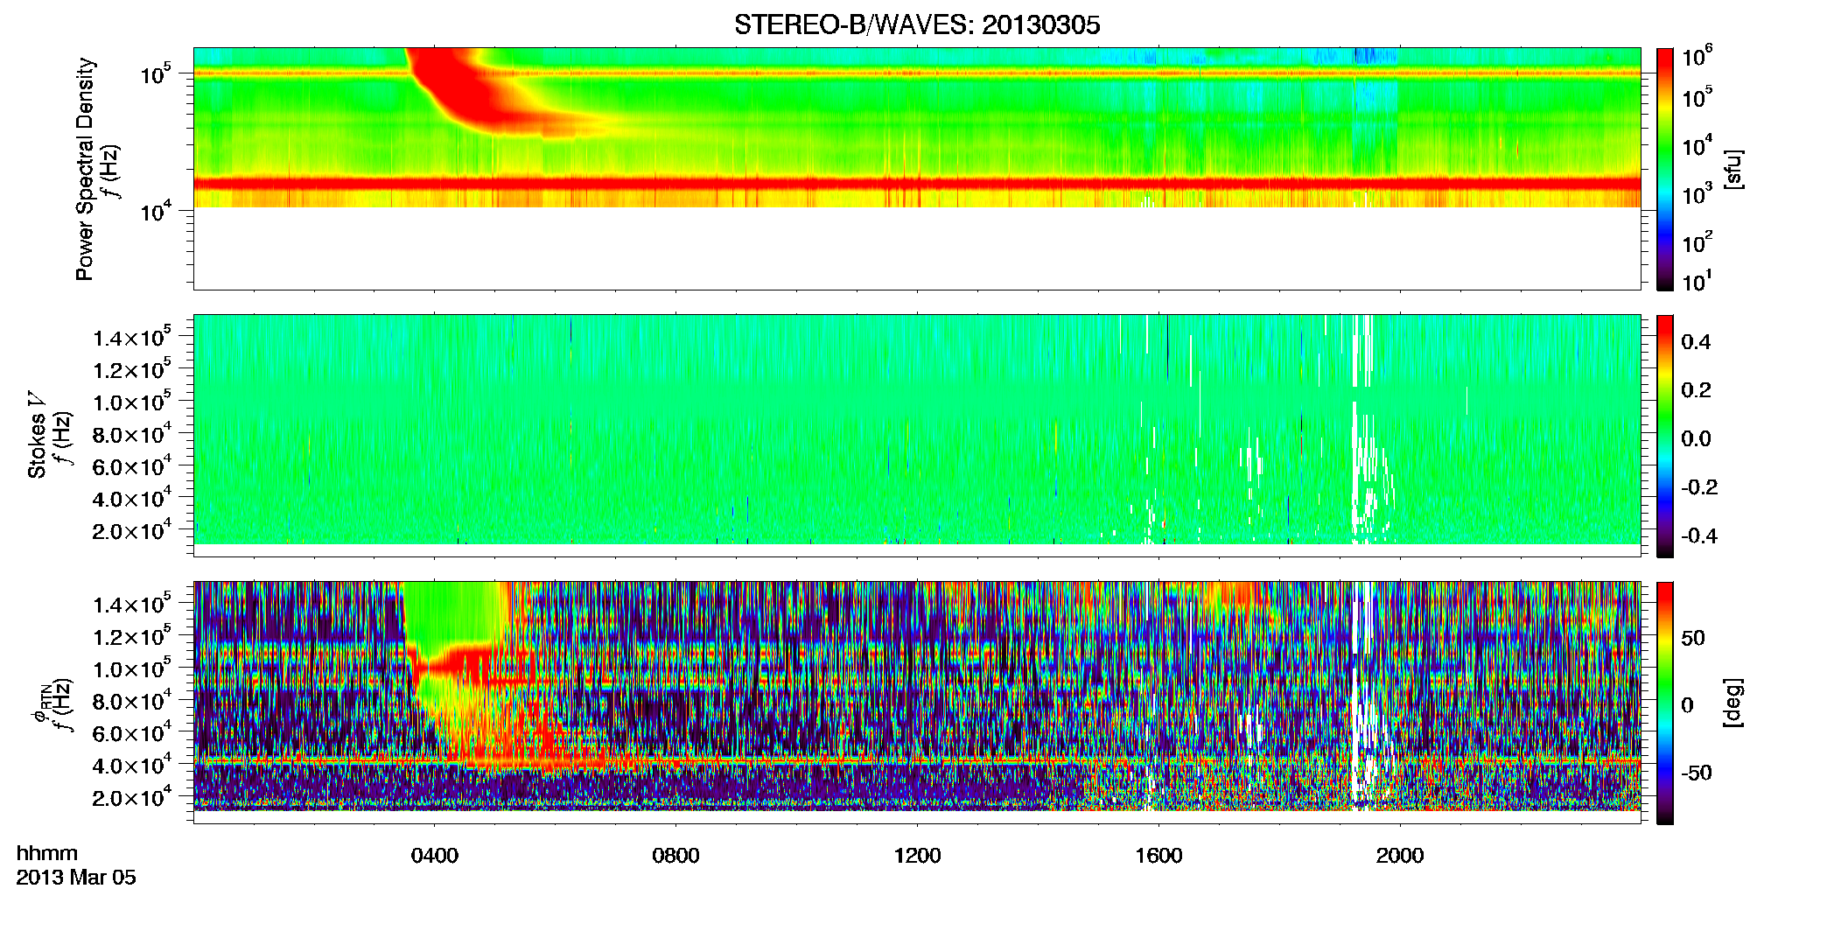Click the [deg] colorbar unit label
1834x945 pixels.
coord(1732,703)
